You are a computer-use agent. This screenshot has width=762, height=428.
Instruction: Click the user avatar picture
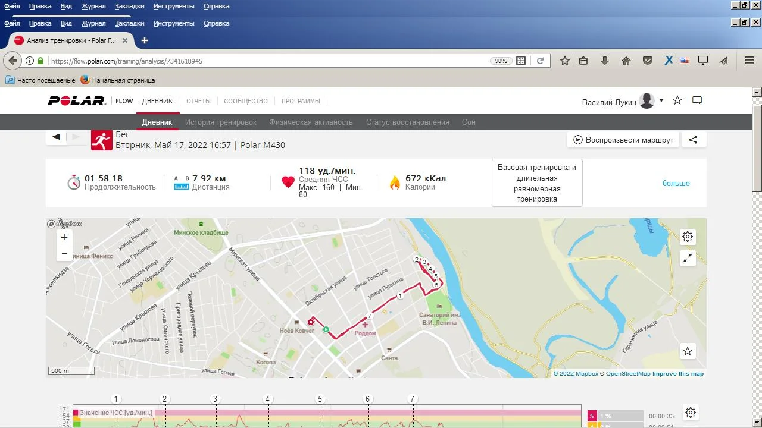click(647, 101)
